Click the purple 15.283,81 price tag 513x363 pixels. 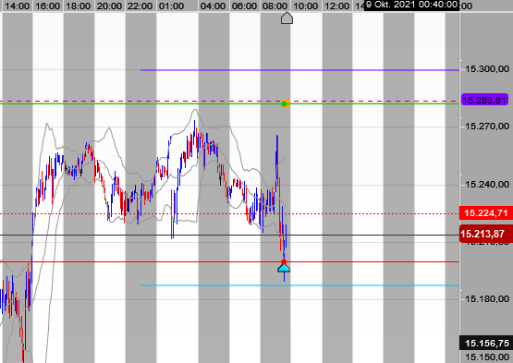point(484,100)
